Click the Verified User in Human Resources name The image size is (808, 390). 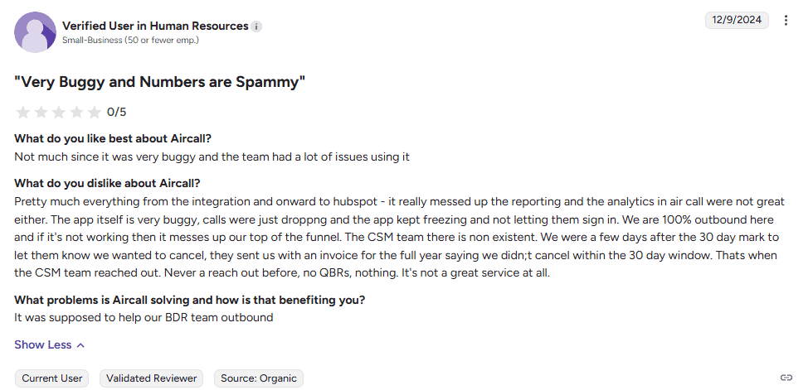(x=155, y=26)
